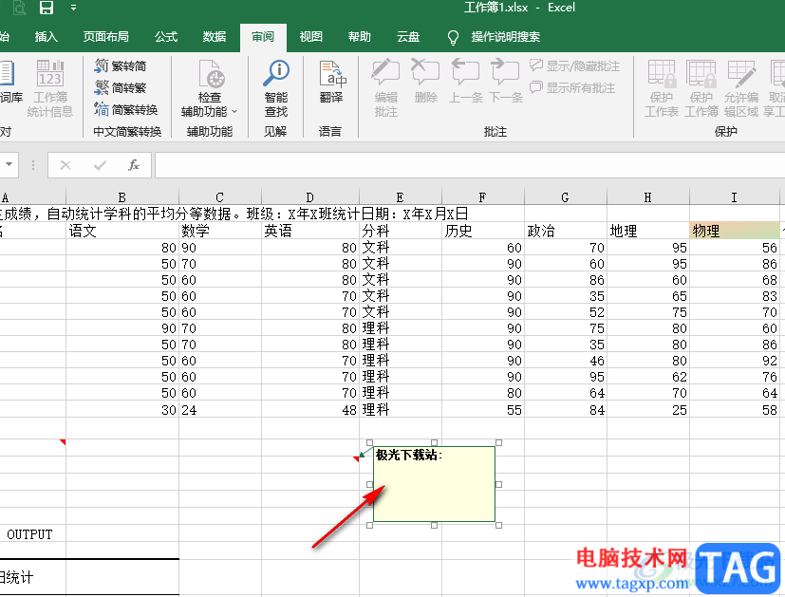Confirm entry with the checkmark button
This screenshot has height=597, width=785.
(x=100, y=164)
